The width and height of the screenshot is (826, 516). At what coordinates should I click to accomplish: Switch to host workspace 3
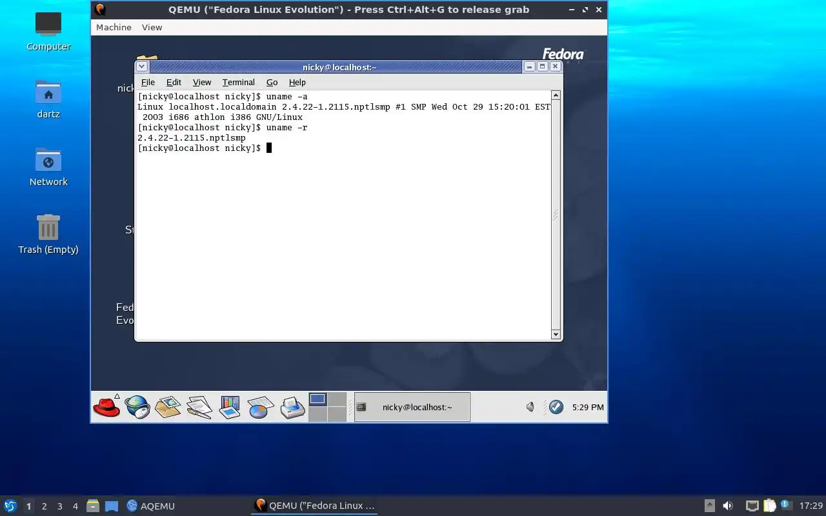(60, 506)
